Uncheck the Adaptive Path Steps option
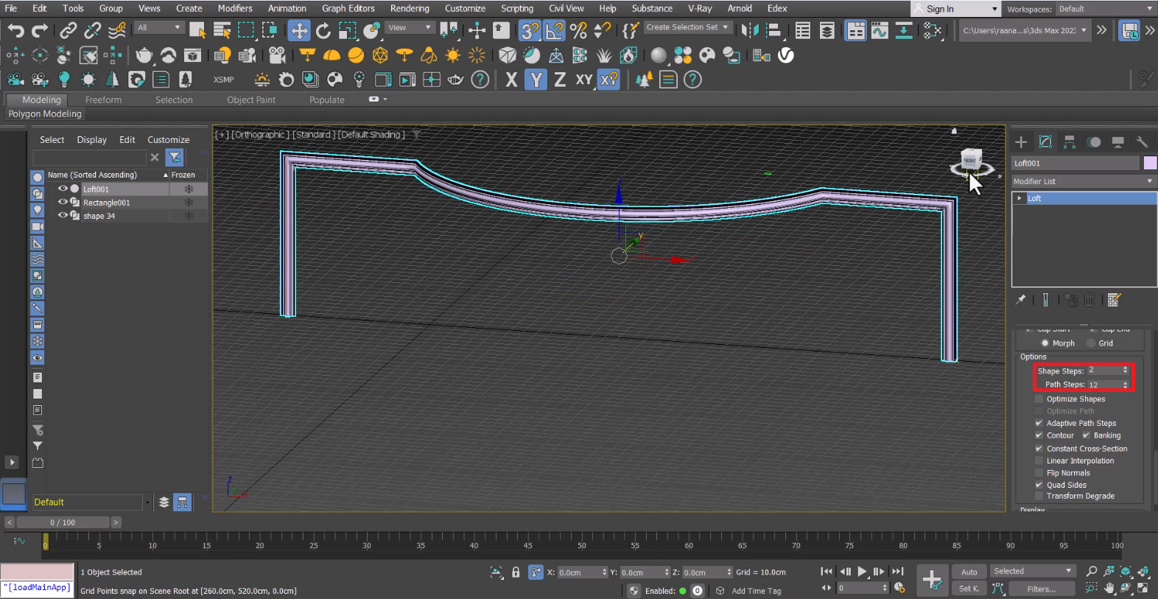This screenshot has width=1158, height=599. coord(1039,423)
